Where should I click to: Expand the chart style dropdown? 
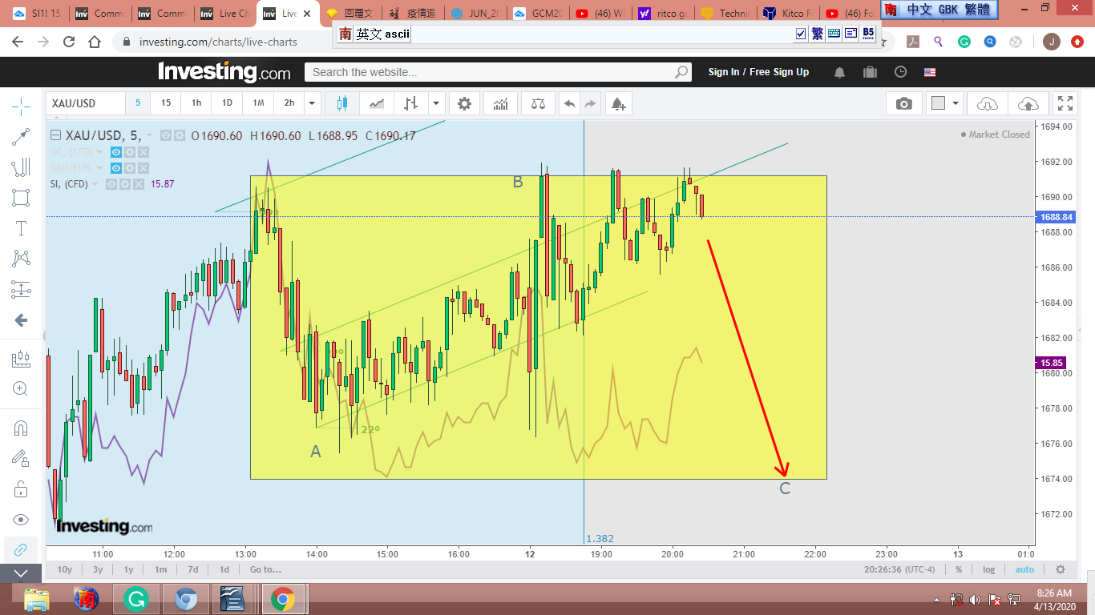(x=436, y=103)
